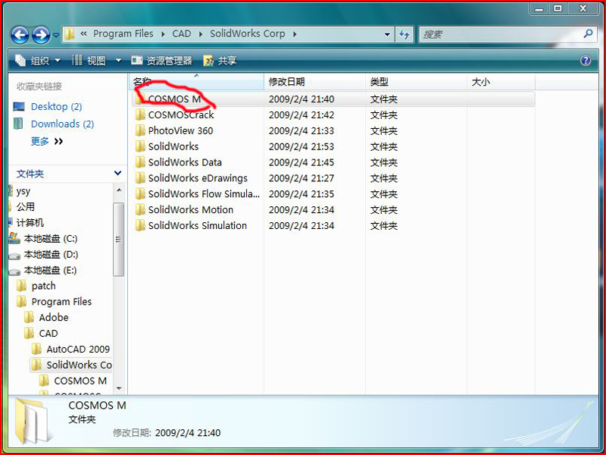
Task: Select the PhotoView 360 folder icon
Action: [x=140, y=130]
